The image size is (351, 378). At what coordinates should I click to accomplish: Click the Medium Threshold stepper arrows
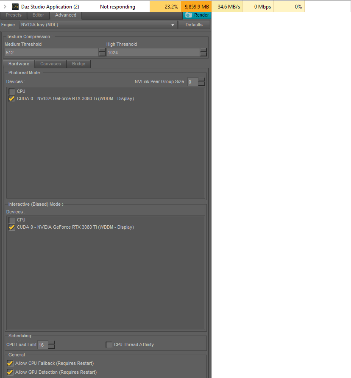point(102,53)
